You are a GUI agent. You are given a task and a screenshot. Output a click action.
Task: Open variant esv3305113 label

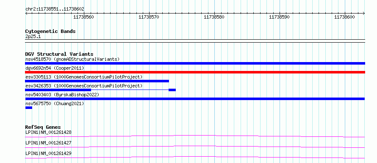(x=84, y=77)
